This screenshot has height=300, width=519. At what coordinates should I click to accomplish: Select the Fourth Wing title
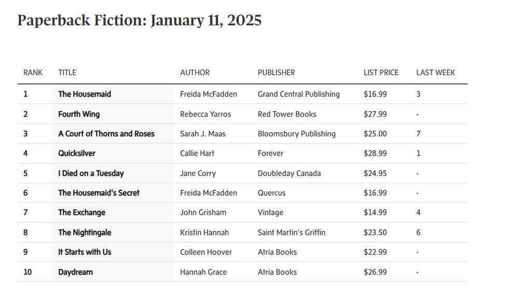click(79, 114)
